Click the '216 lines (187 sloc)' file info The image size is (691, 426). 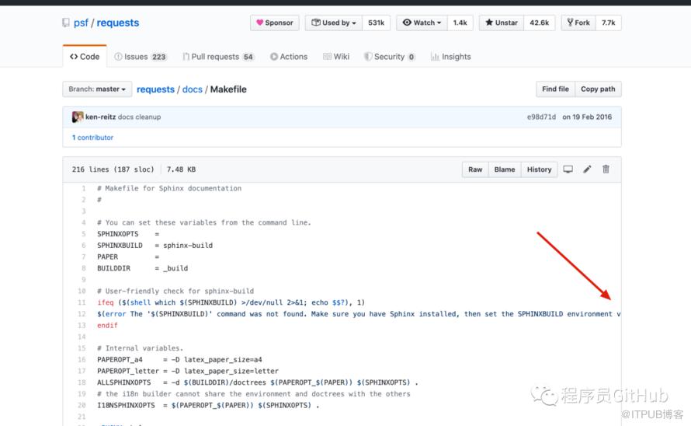pyautogui.click(x=113, y=169)
